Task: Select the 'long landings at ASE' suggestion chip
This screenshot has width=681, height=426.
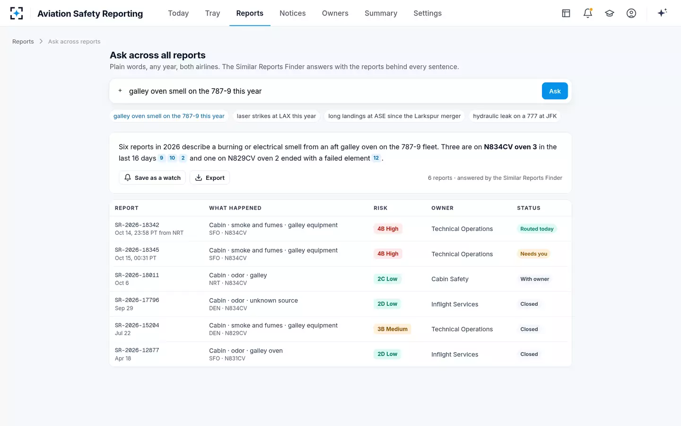Action: click(394, 116)
